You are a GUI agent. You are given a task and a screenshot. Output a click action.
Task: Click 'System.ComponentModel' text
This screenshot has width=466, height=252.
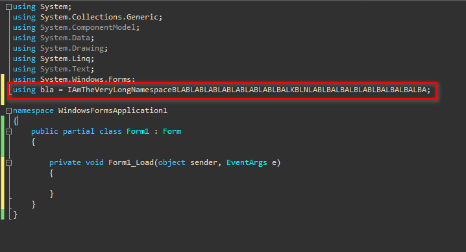pos(88,27)
